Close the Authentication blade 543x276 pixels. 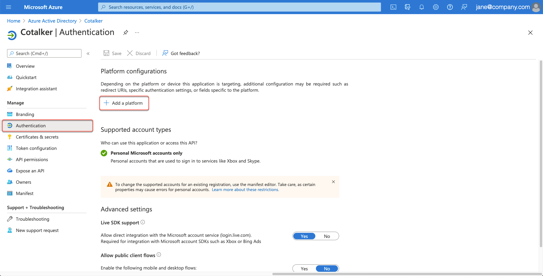pos(530,33)
